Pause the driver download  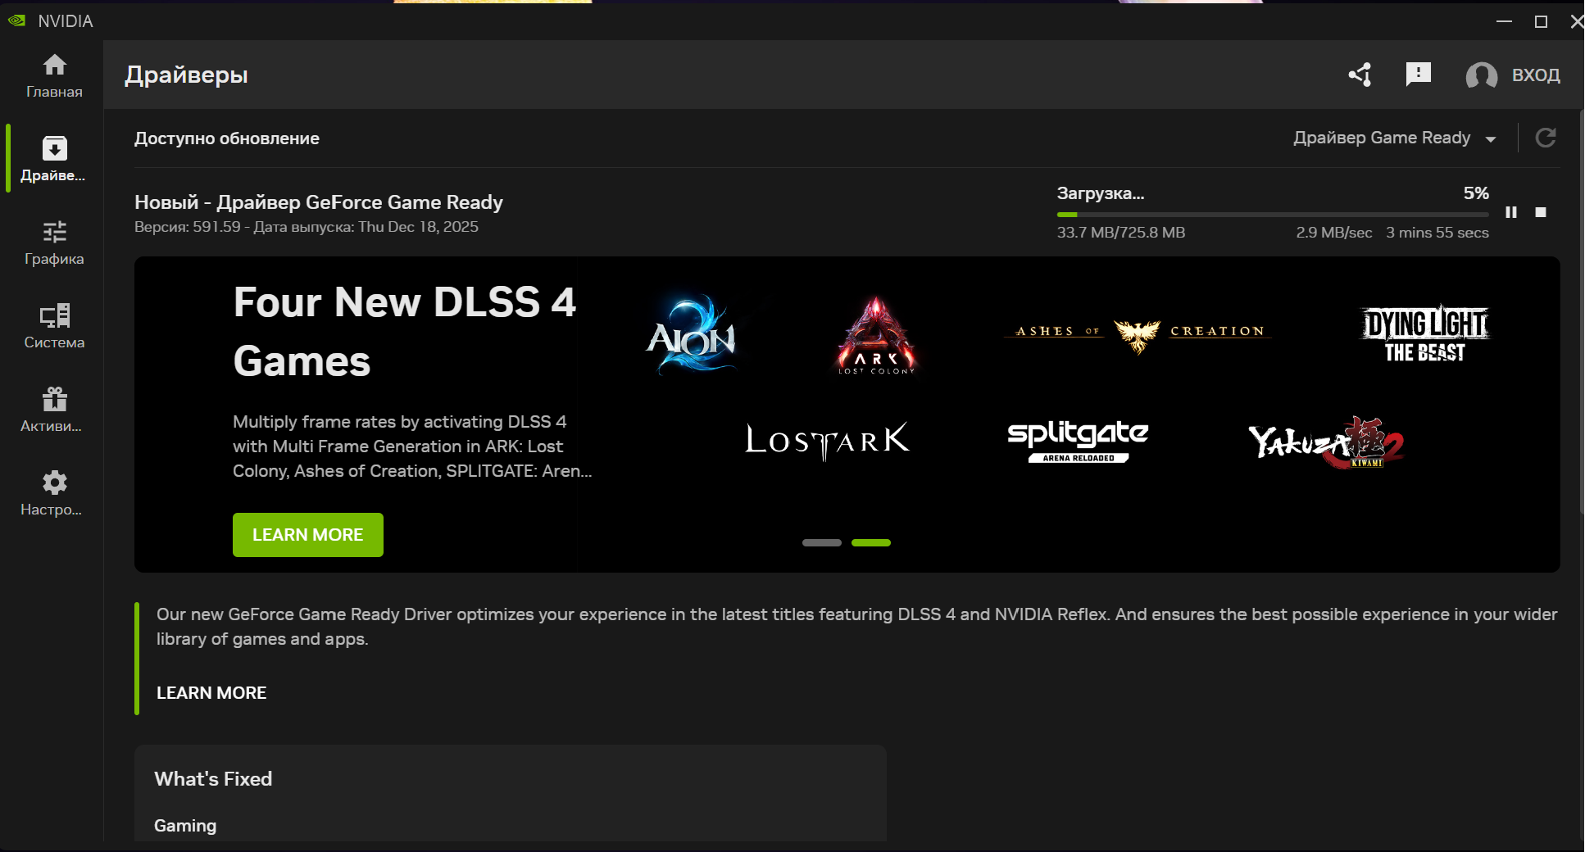pyautogui.click(x=1511, y=212)
